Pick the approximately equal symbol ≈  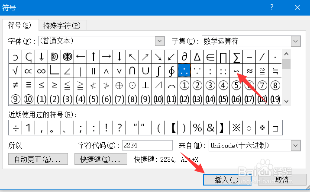pyautogui.click(x=249, y=70)
